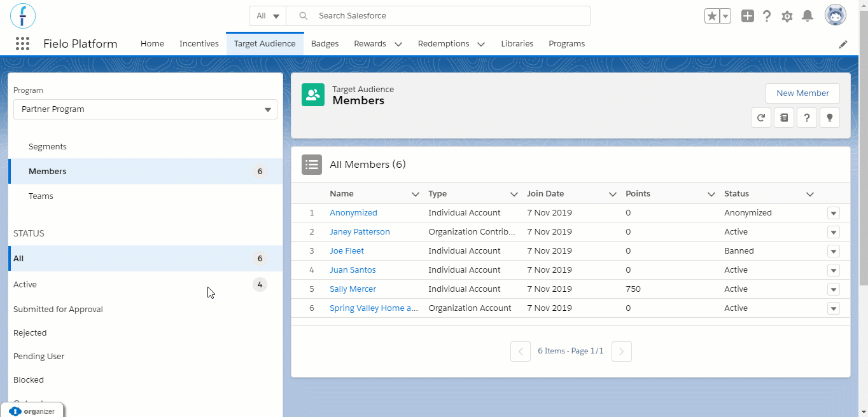The height and width of the screenshot is (417, 868).
Task: Open the Program Partner Program dropdown
Action: (145, 109)
